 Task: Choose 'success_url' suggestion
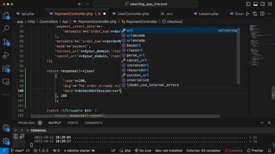pyautogui.click(x=179, y=75)
